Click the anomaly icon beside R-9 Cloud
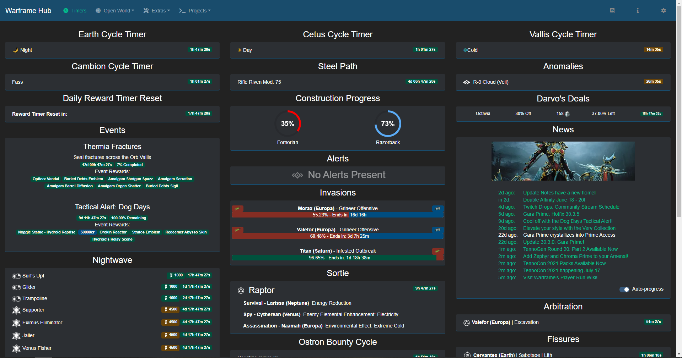 [x=467, y=82]
